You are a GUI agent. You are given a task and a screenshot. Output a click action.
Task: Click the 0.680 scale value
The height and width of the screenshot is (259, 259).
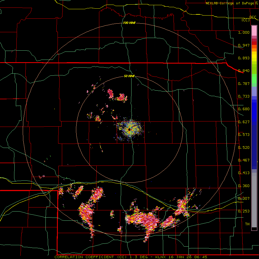244,109
